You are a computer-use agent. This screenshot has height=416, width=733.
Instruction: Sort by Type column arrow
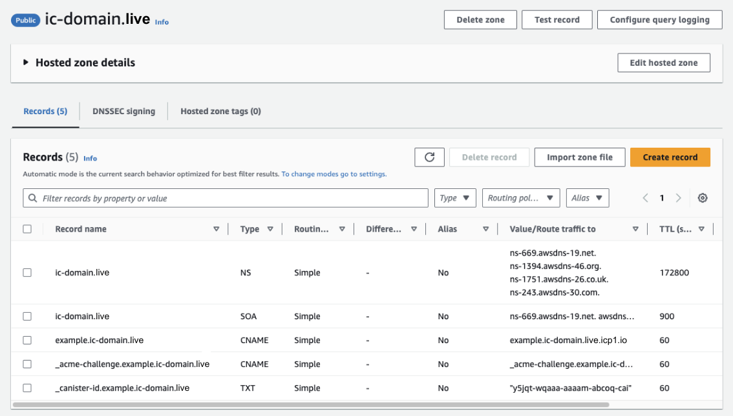(x=270, y=229)
